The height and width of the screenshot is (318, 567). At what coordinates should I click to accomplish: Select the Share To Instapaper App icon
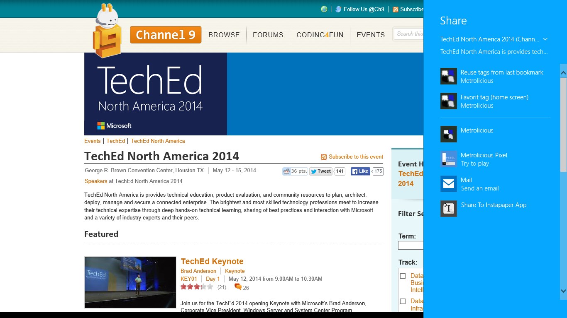click(449, 209)
